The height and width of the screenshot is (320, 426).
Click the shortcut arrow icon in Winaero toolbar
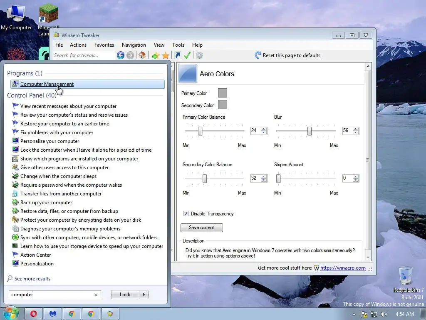177,55
